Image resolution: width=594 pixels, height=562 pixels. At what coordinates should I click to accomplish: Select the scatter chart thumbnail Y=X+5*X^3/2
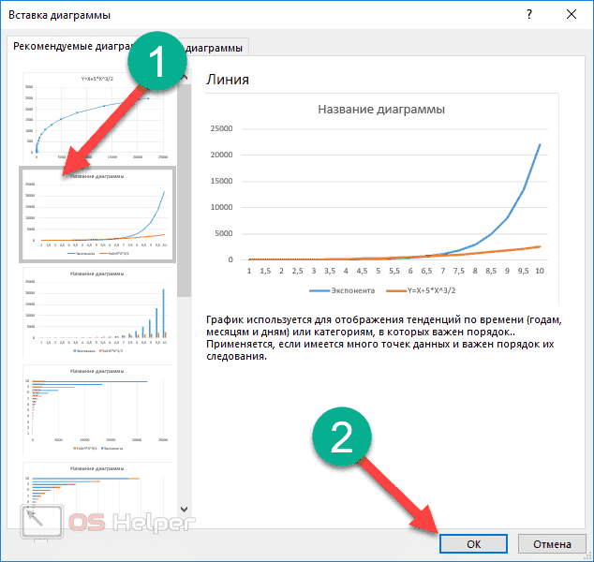pyautogui.click(x=97, y=117)
